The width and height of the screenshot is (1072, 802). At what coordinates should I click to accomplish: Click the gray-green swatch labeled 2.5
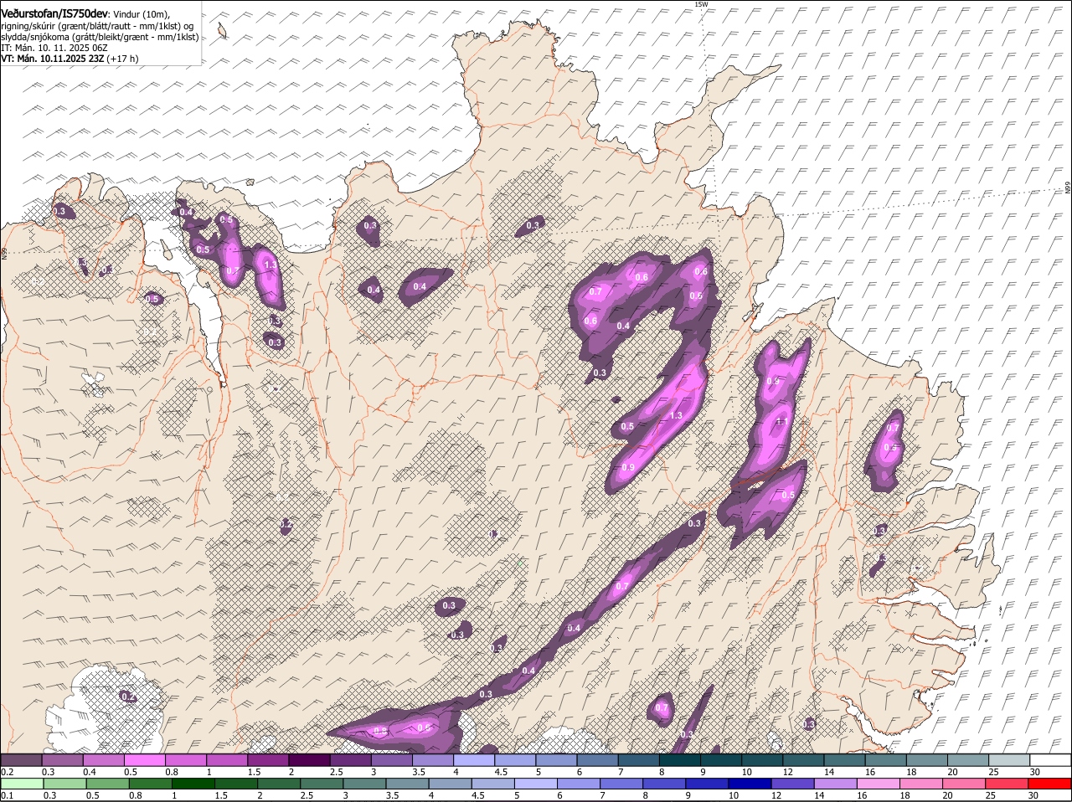pyautogui.click(x=322, y=784)
